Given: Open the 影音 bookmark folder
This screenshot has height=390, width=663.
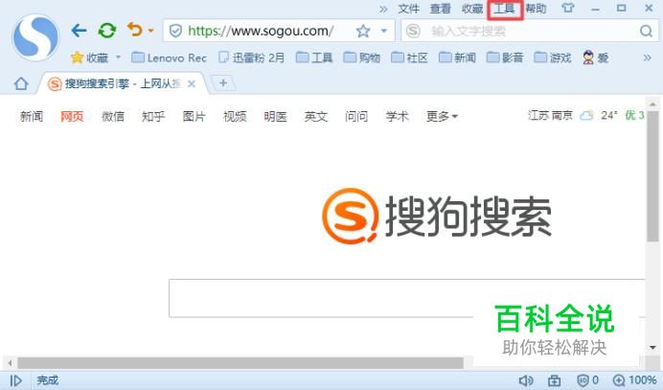Looking at the screenshot, I should click(505, 57).
